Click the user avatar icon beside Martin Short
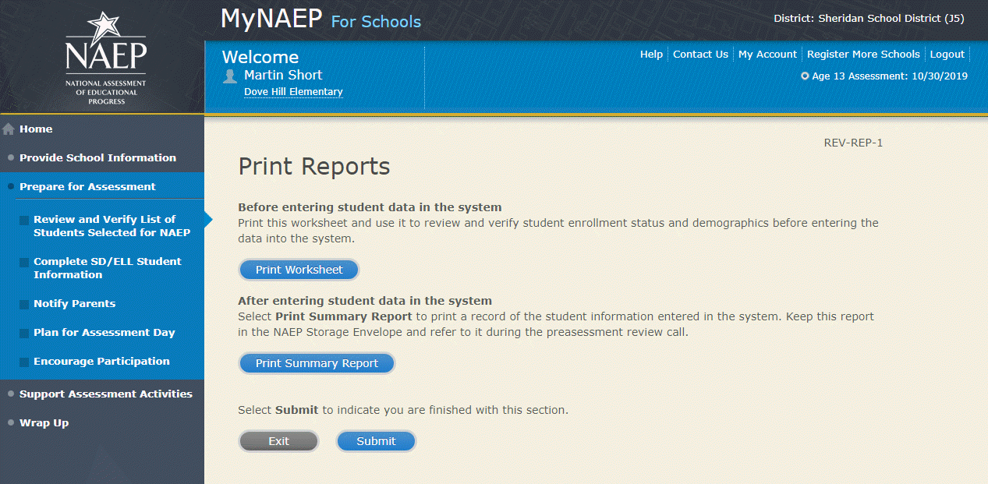The height and width of the screenshot is (484, 988). tap(230, 76)
